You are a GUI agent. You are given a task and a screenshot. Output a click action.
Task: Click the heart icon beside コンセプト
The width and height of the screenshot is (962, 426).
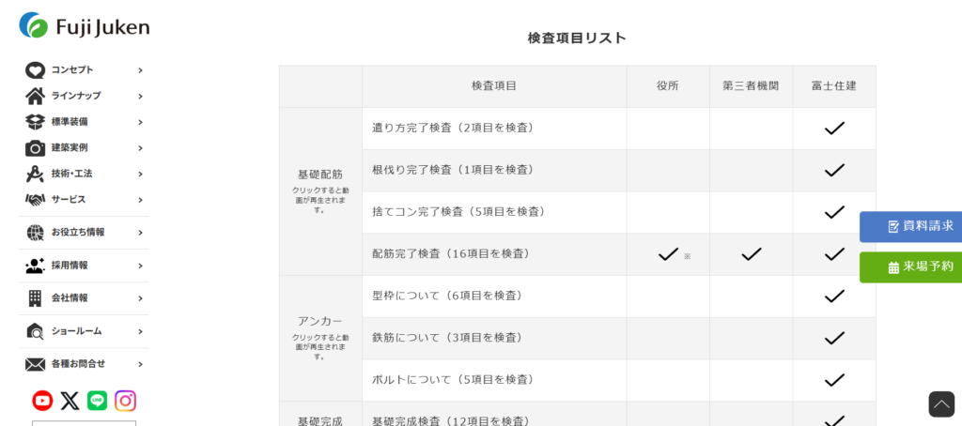[x=35, y=70]
